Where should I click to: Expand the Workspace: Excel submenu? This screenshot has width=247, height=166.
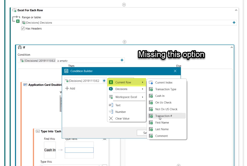pos(127,97)
